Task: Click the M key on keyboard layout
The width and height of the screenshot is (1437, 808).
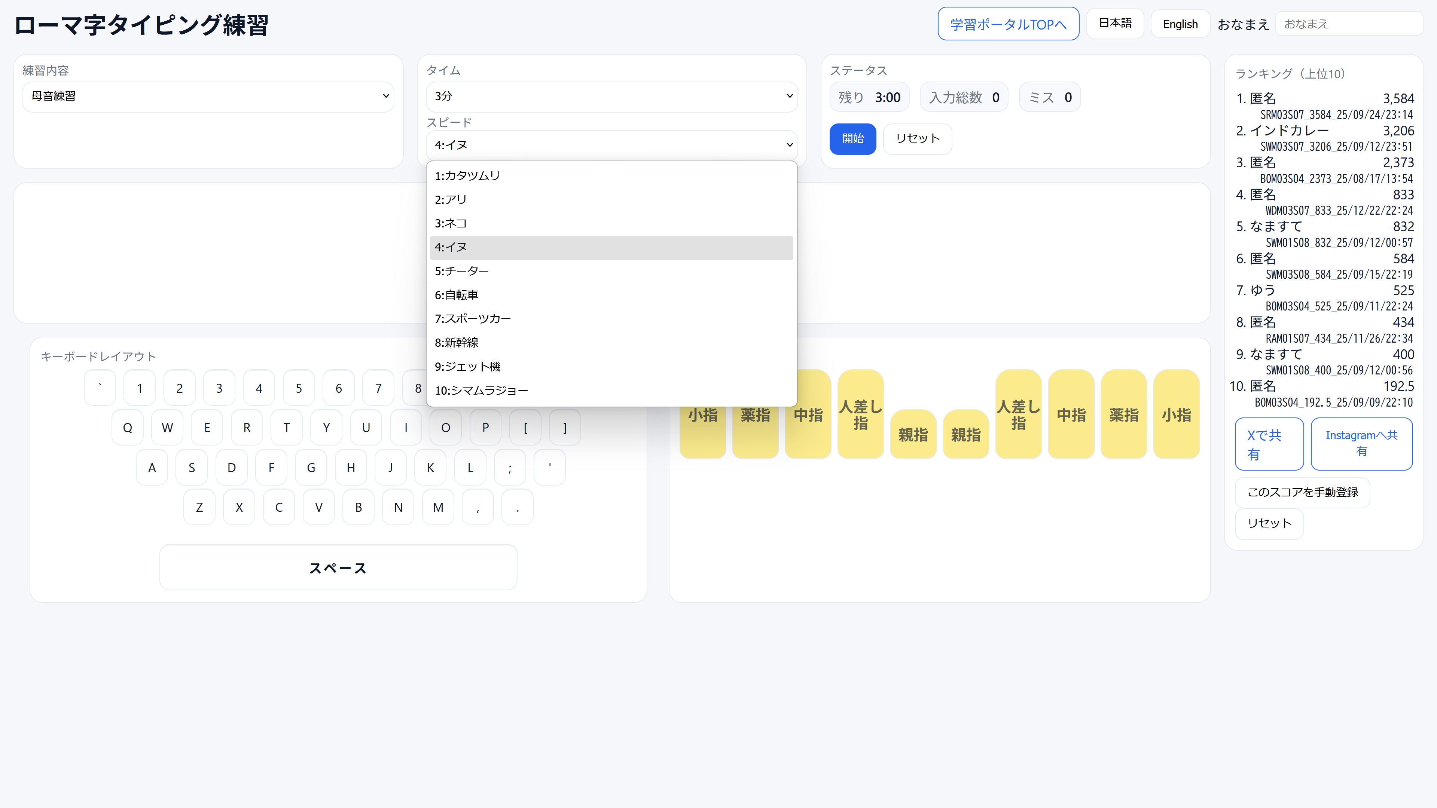Action: coord(438,508)
